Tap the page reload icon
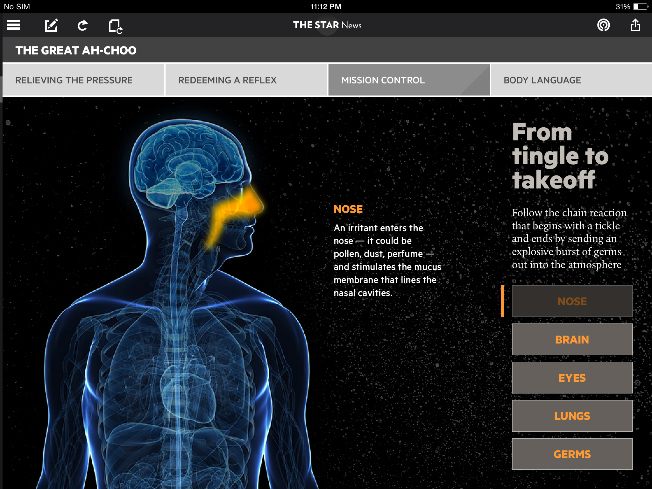The width and height of the screenshot is (652, 489). [x=115, y=26]
